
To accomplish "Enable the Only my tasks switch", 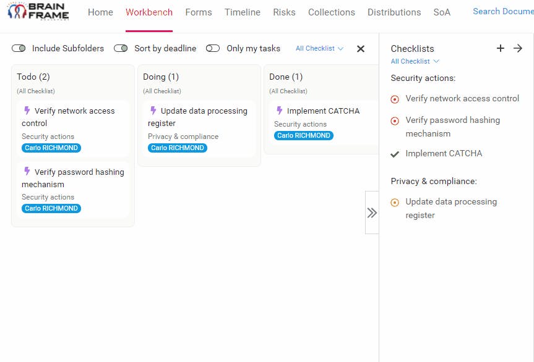I will [x=213, y=48].
